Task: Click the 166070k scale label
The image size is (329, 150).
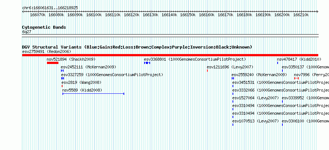Action: pos(38,15)
